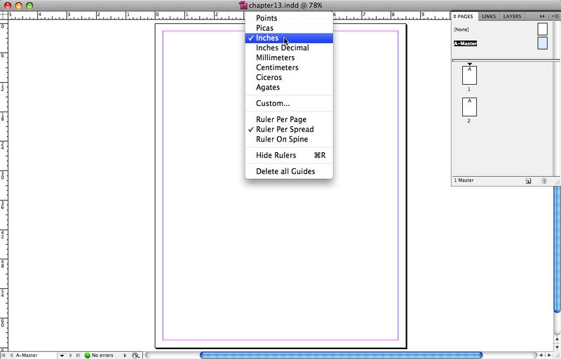This screenshot has width=561, height=359.
Task: Open the Pages panel options menu icon
Action: point(553,16)
